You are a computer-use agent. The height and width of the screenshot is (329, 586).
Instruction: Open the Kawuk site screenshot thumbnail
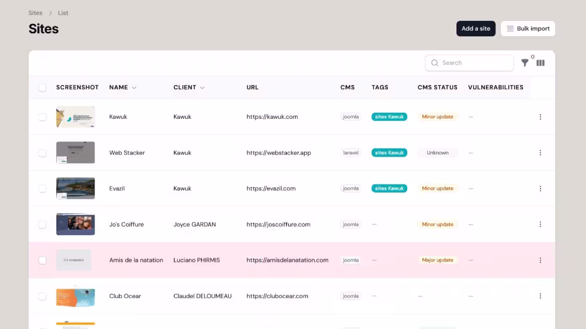pos(75,117)
